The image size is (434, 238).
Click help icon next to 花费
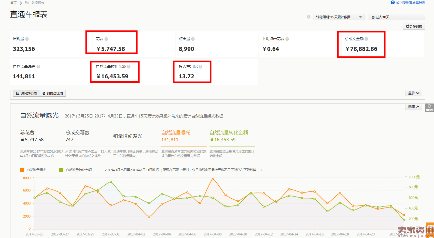tap(106, 39)
